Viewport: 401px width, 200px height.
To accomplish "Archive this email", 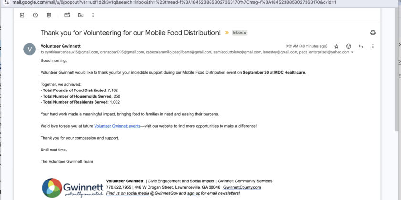I will coord(22,15).
